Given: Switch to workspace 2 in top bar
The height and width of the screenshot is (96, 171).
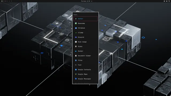Looking at the screenshot, I should click(x=6, y=1).
